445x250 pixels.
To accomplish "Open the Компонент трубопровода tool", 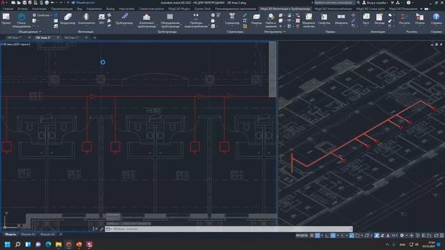I will tap(147, 20).
